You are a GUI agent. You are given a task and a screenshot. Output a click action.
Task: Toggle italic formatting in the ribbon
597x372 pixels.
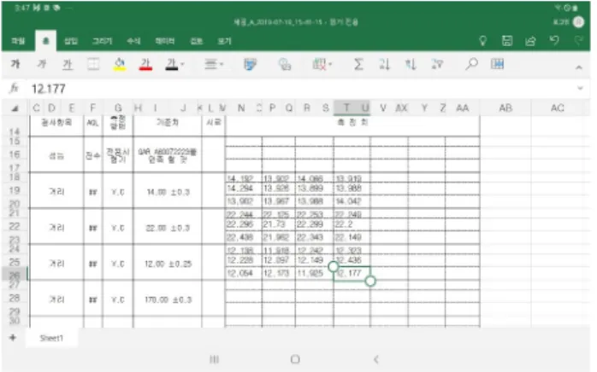pos(42,64)
